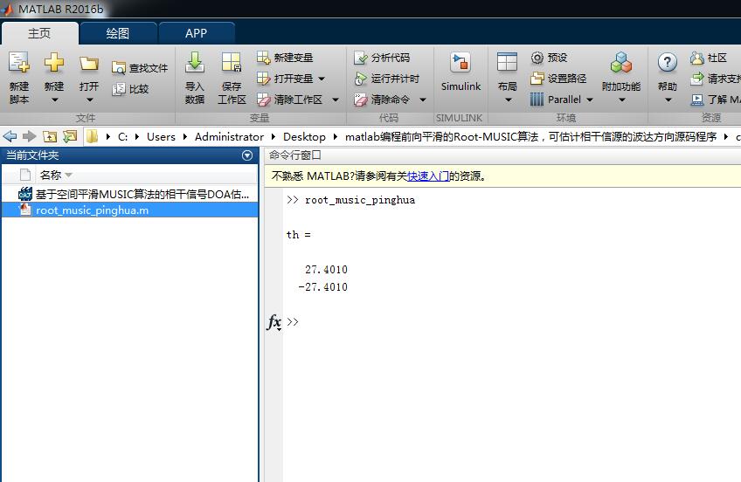741x482 pixels.
Task: Switch to the Plots (绘图) tab
Action: (x=118, y=33)
